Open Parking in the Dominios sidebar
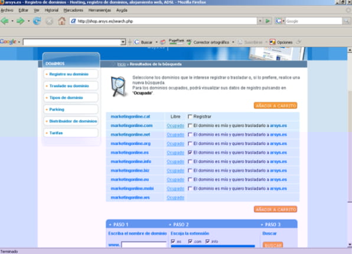The width and height of the screenshot is (352, 254). pos(71,109)
